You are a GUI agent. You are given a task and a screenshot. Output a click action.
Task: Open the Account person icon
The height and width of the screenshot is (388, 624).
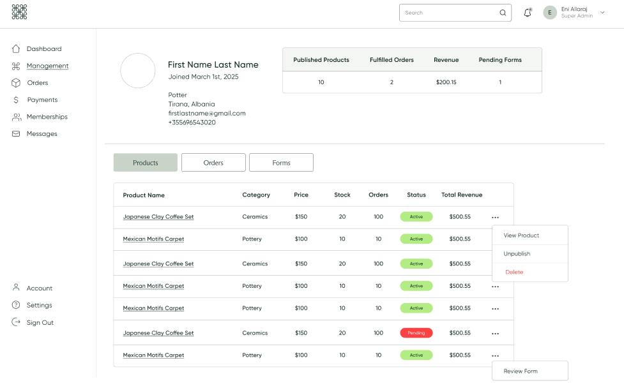coord(15,288)
